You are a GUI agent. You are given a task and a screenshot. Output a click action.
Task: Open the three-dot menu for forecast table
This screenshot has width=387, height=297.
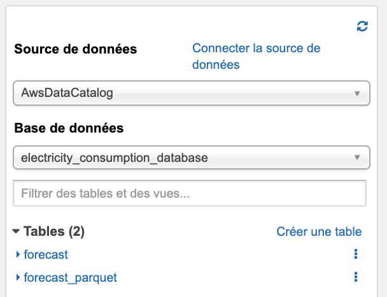coord(356,254)
